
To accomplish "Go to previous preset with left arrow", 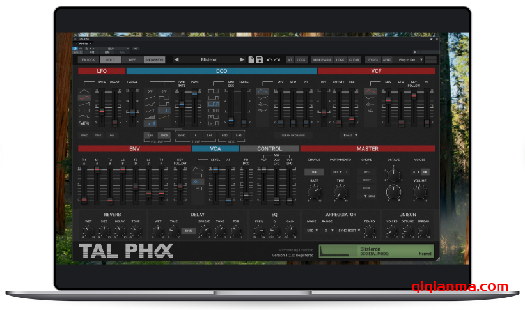I will click(x=176, y=59).
